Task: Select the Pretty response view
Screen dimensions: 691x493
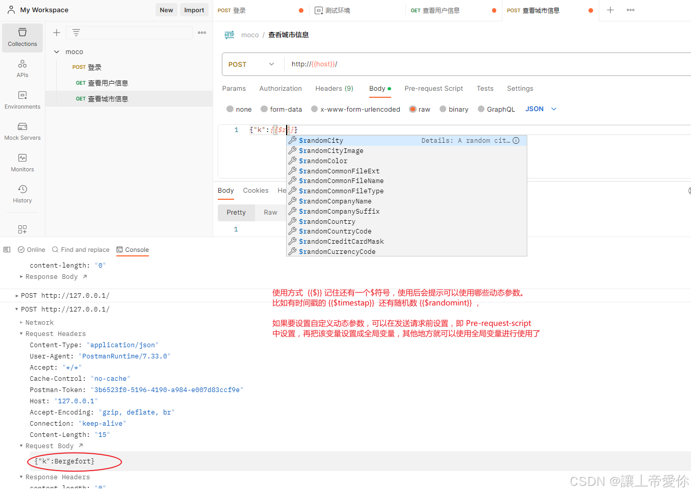Action: point(236,213)
